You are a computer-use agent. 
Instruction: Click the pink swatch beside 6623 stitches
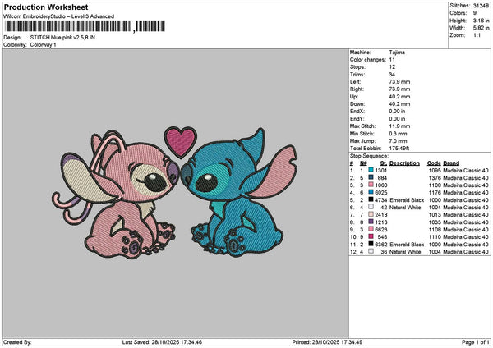371,229
